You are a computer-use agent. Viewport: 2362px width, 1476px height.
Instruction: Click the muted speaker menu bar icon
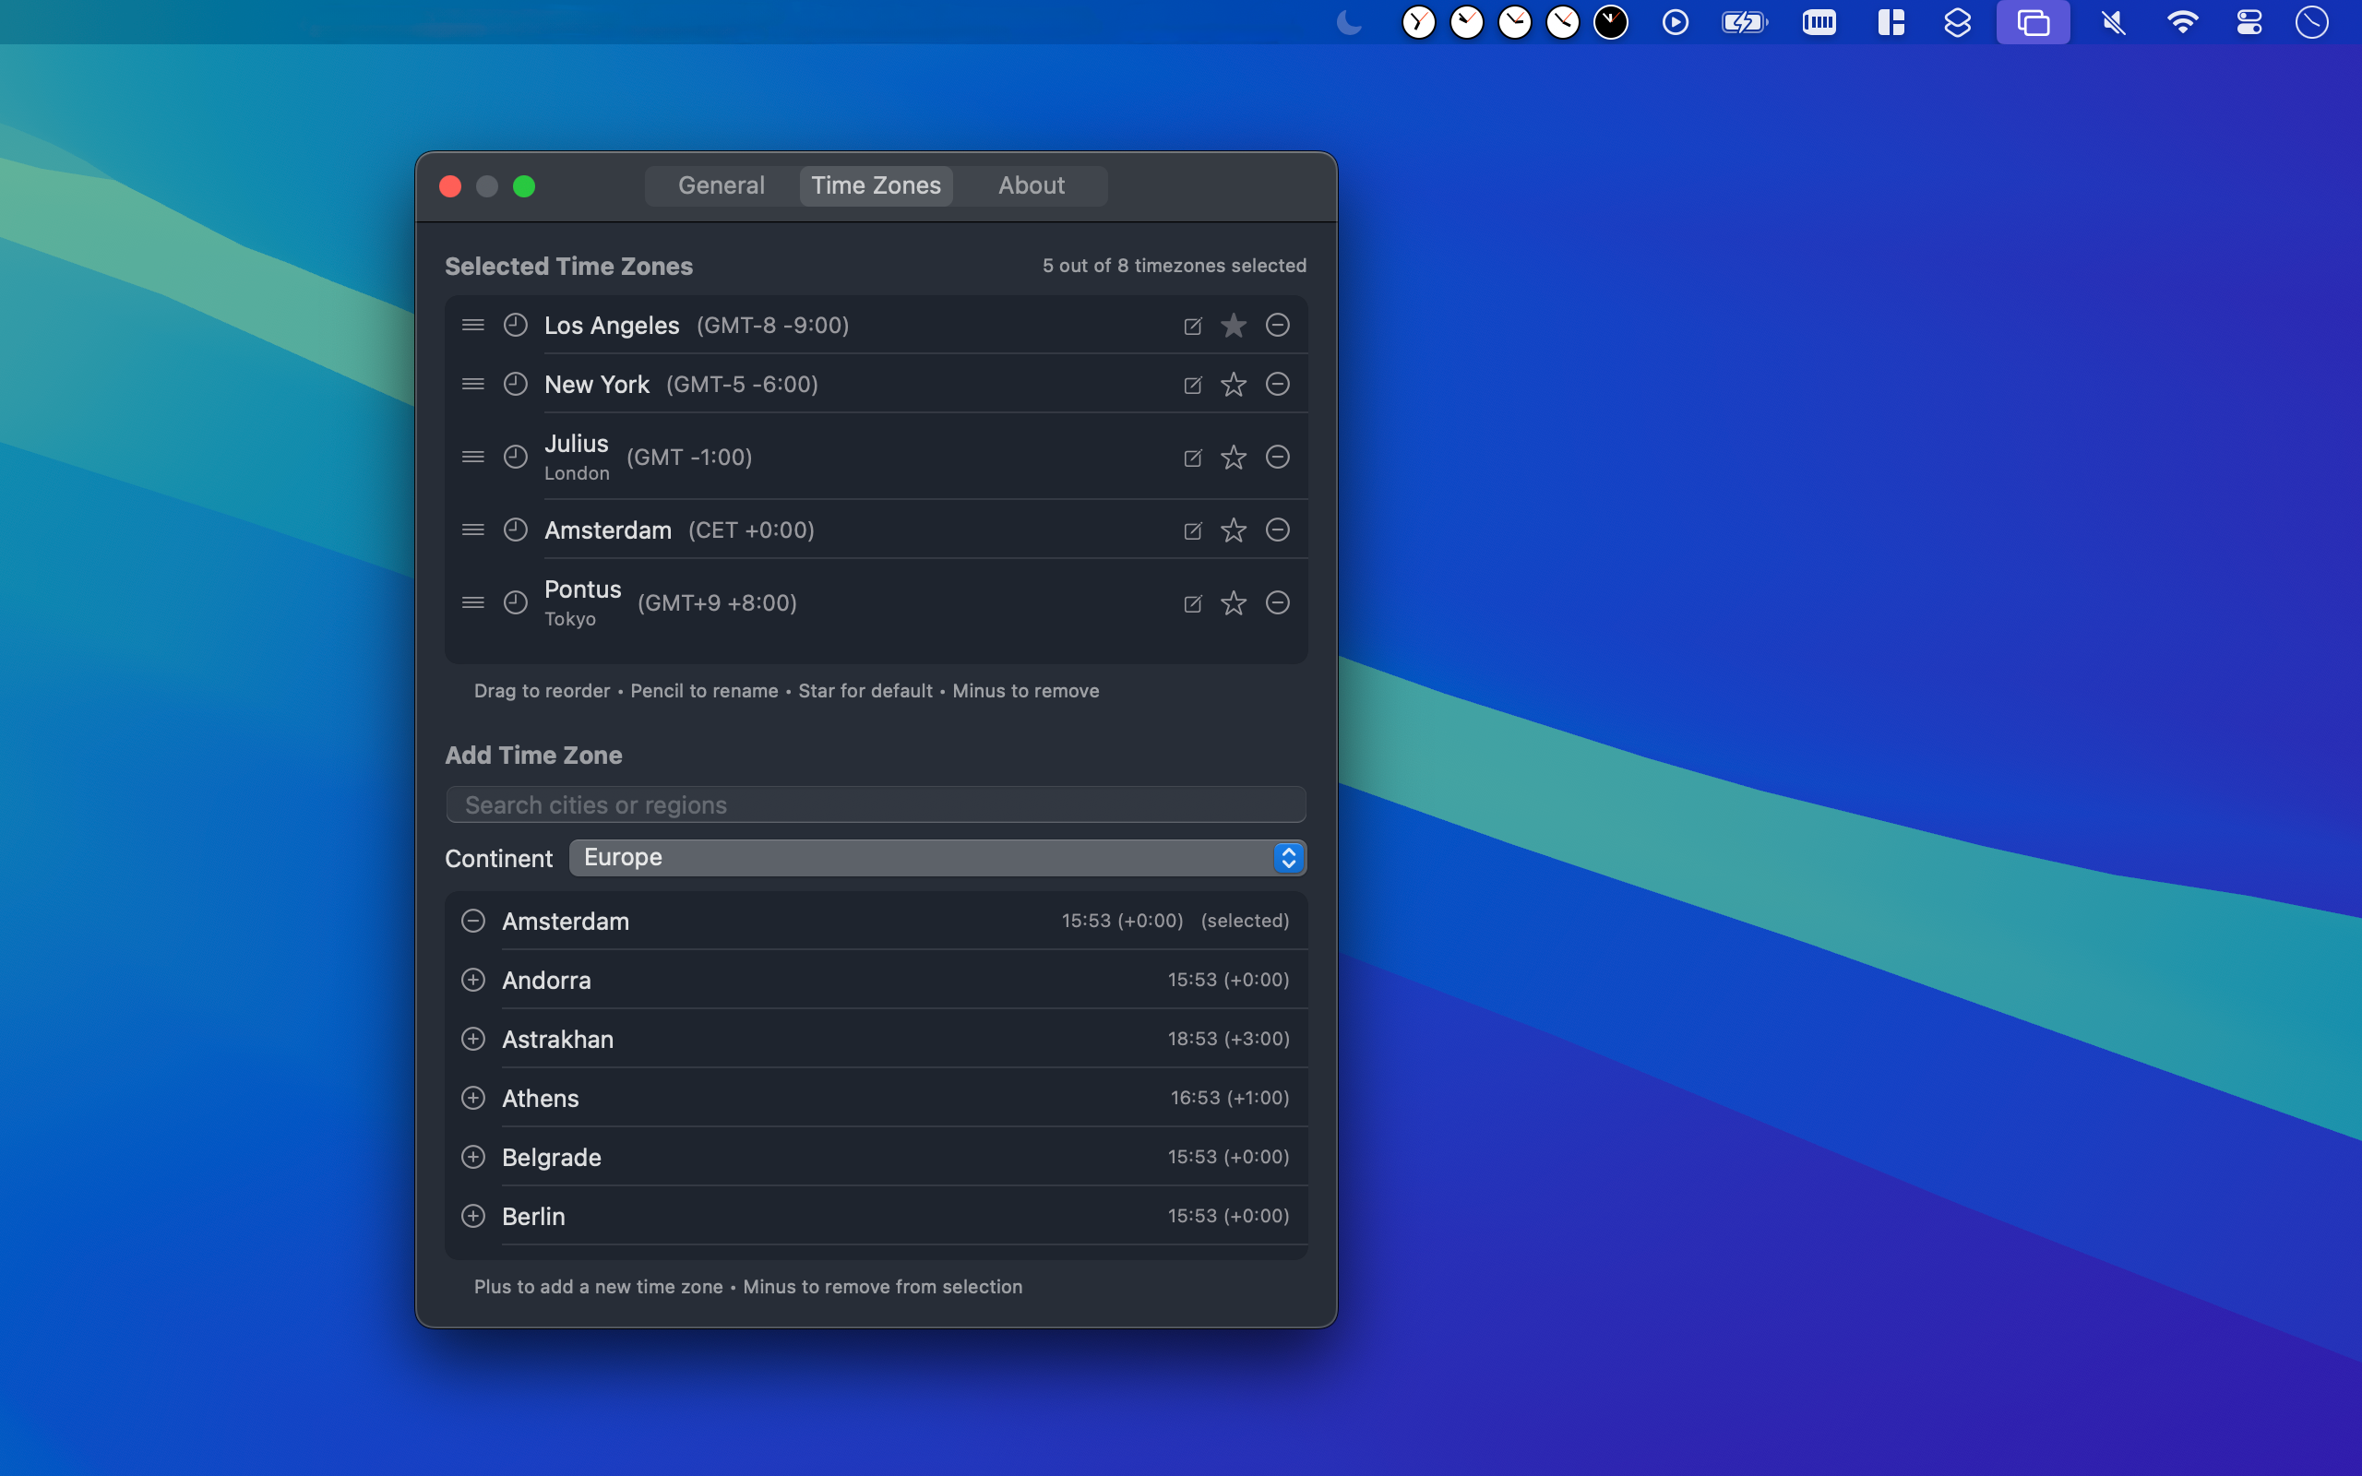(x=2114, y=21)
